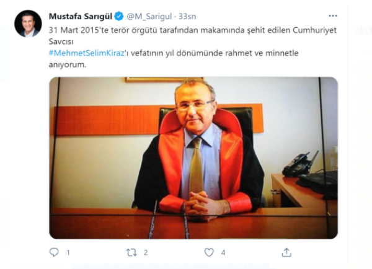Open Mustafa Sarıgül's profile avatar
372x269 pixels.
click(x=28, y=24)
